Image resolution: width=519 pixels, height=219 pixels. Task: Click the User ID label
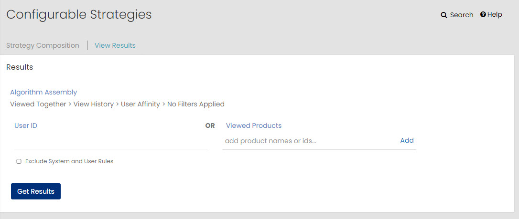(26, 125)
